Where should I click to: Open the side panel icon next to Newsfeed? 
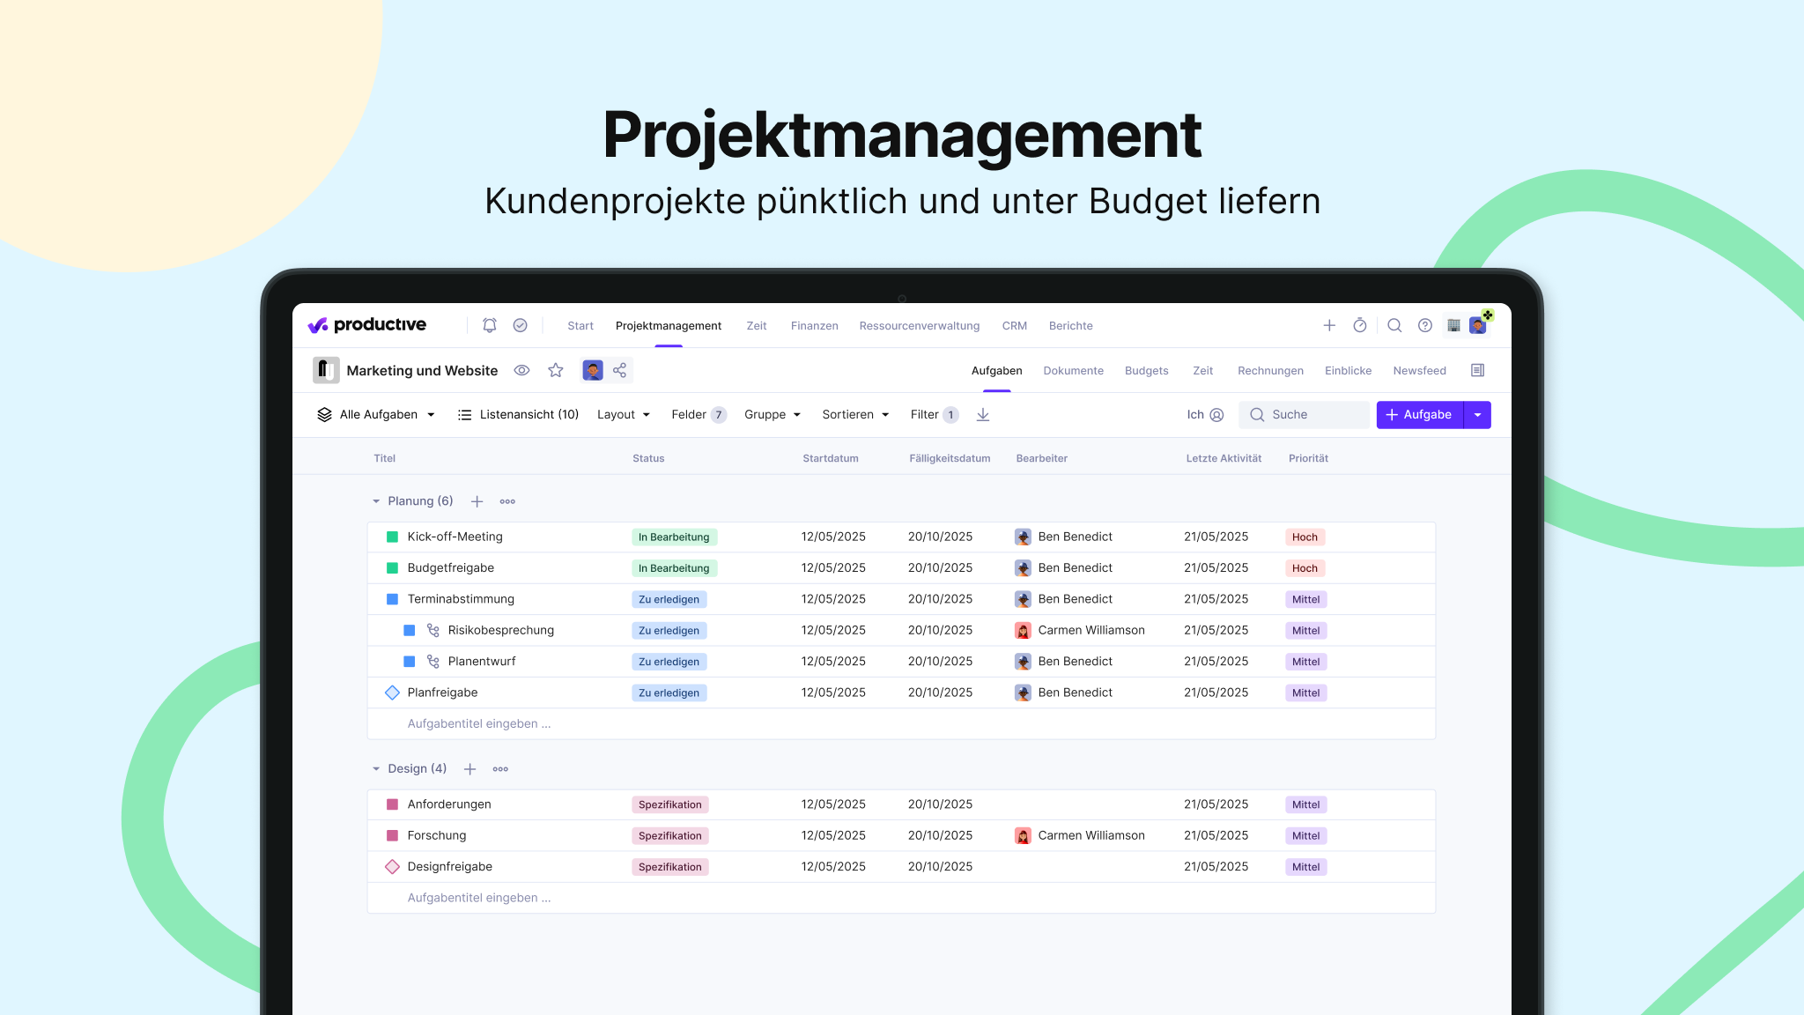1478,370
